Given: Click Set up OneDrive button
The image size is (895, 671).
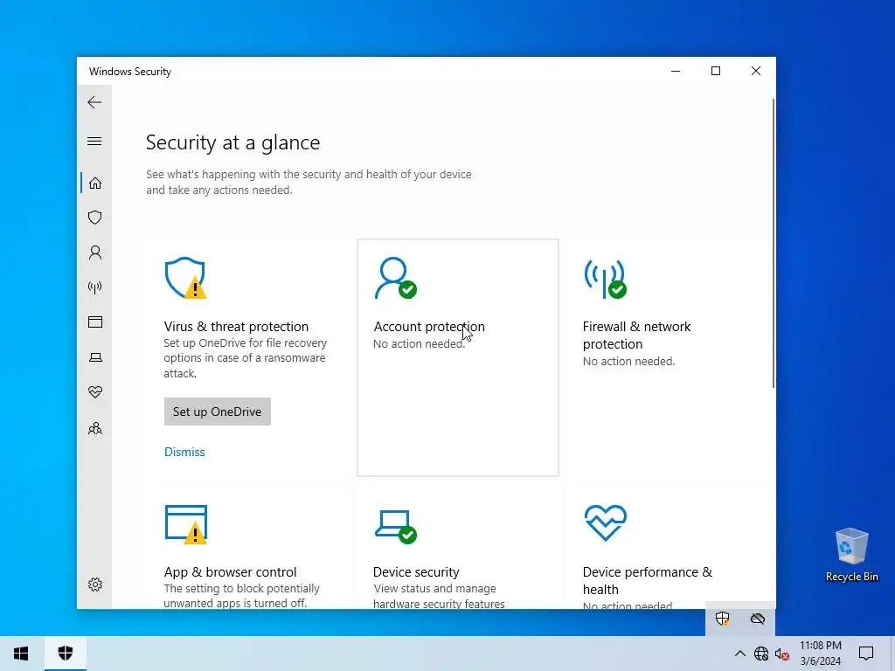Looking at the screenshot, I should (x=218, y=412).
